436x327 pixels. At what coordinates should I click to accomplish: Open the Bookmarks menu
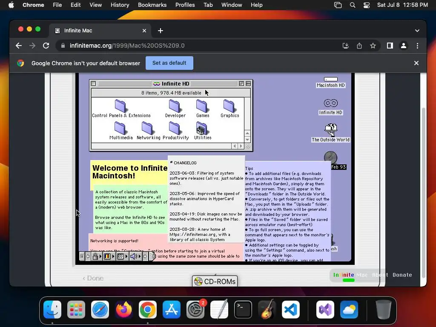152,5
